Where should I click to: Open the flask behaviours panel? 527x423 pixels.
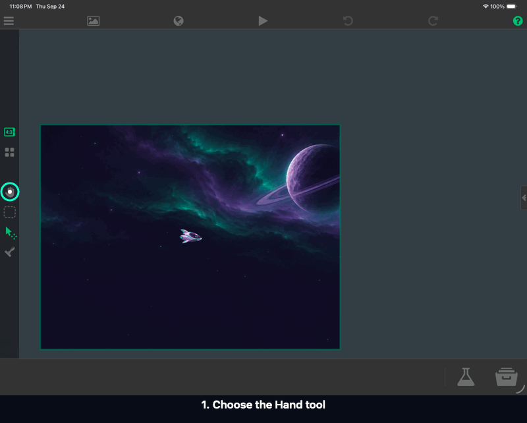(x=466, y=377)
